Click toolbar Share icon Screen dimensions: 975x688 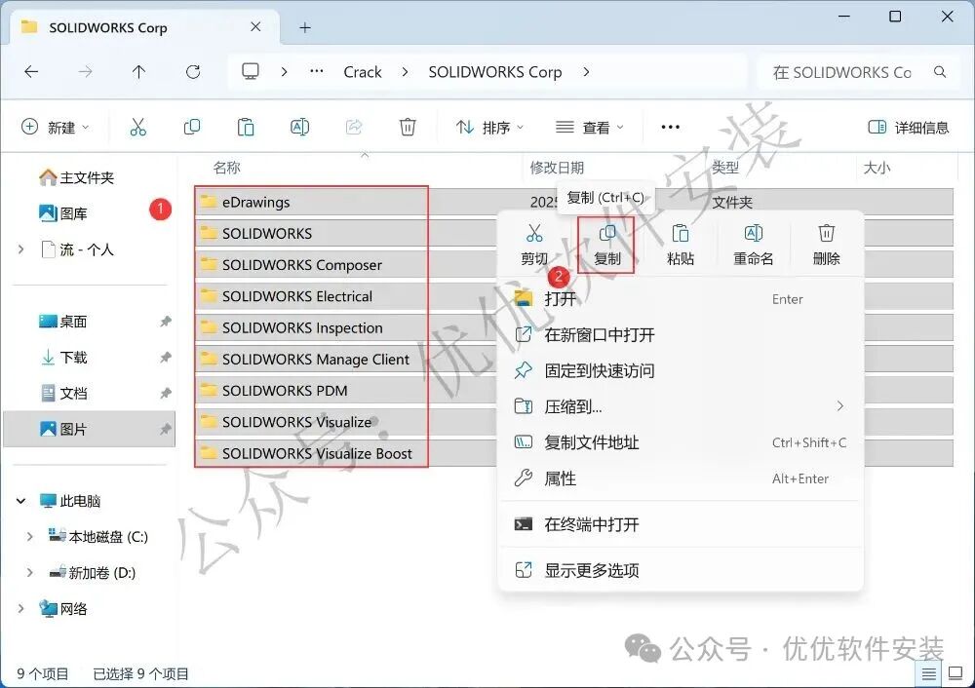354,127
